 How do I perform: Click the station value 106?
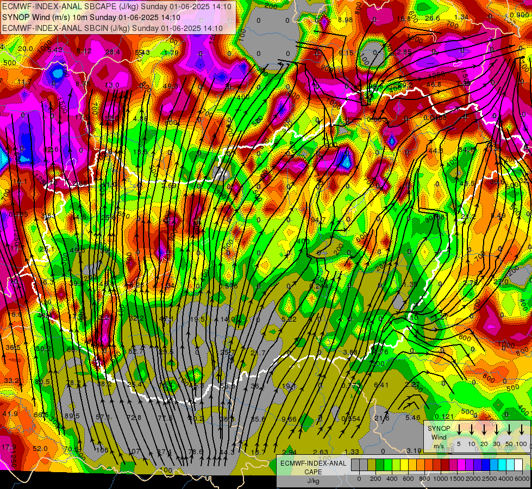[x=102, y=450]
